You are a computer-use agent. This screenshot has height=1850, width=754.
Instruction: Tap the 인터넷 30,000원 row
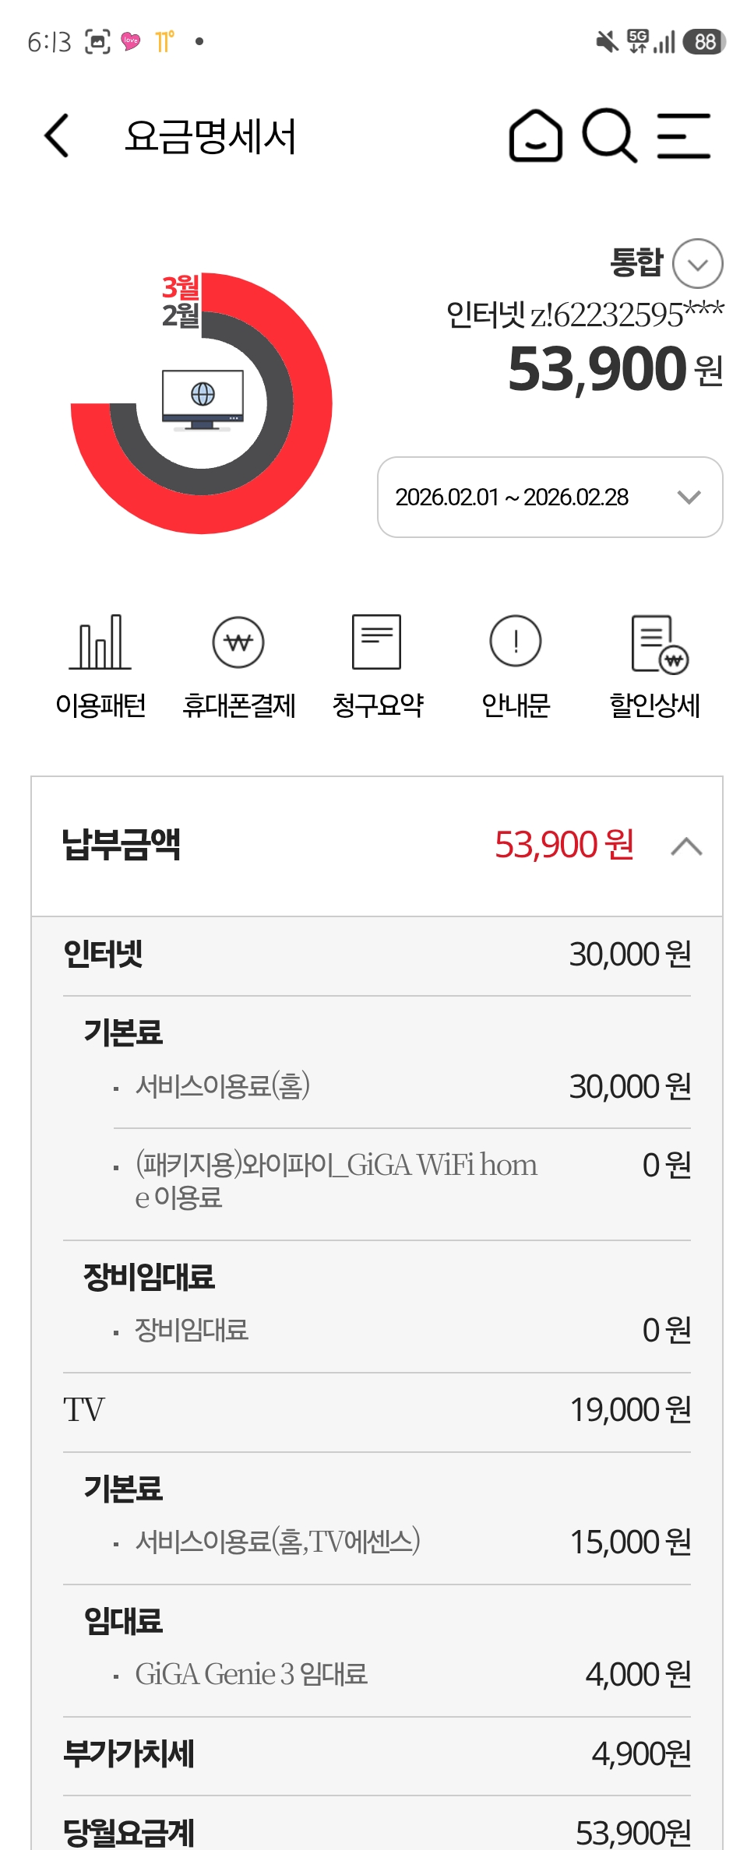coord(377,955)
